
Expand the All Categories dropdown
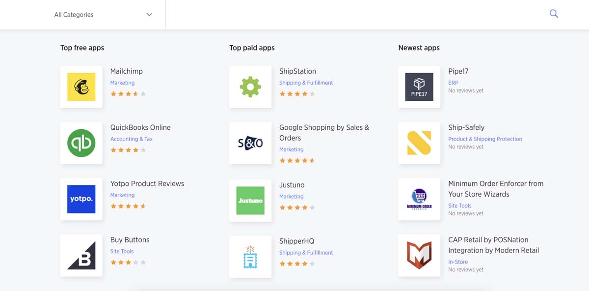103,15
